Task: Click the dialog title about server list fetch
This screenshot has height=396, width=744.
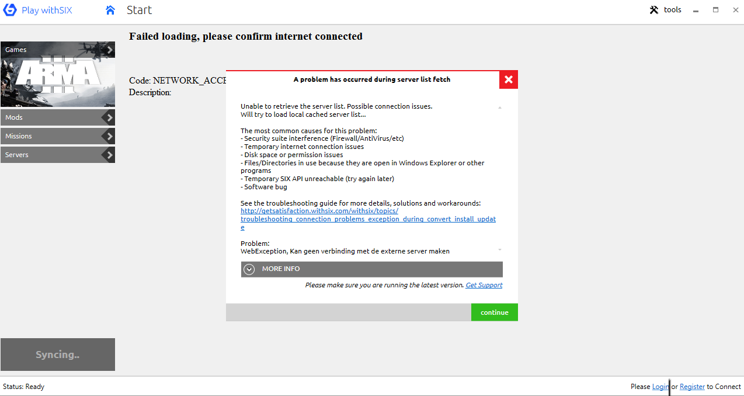Action: (x=372, y=79)
